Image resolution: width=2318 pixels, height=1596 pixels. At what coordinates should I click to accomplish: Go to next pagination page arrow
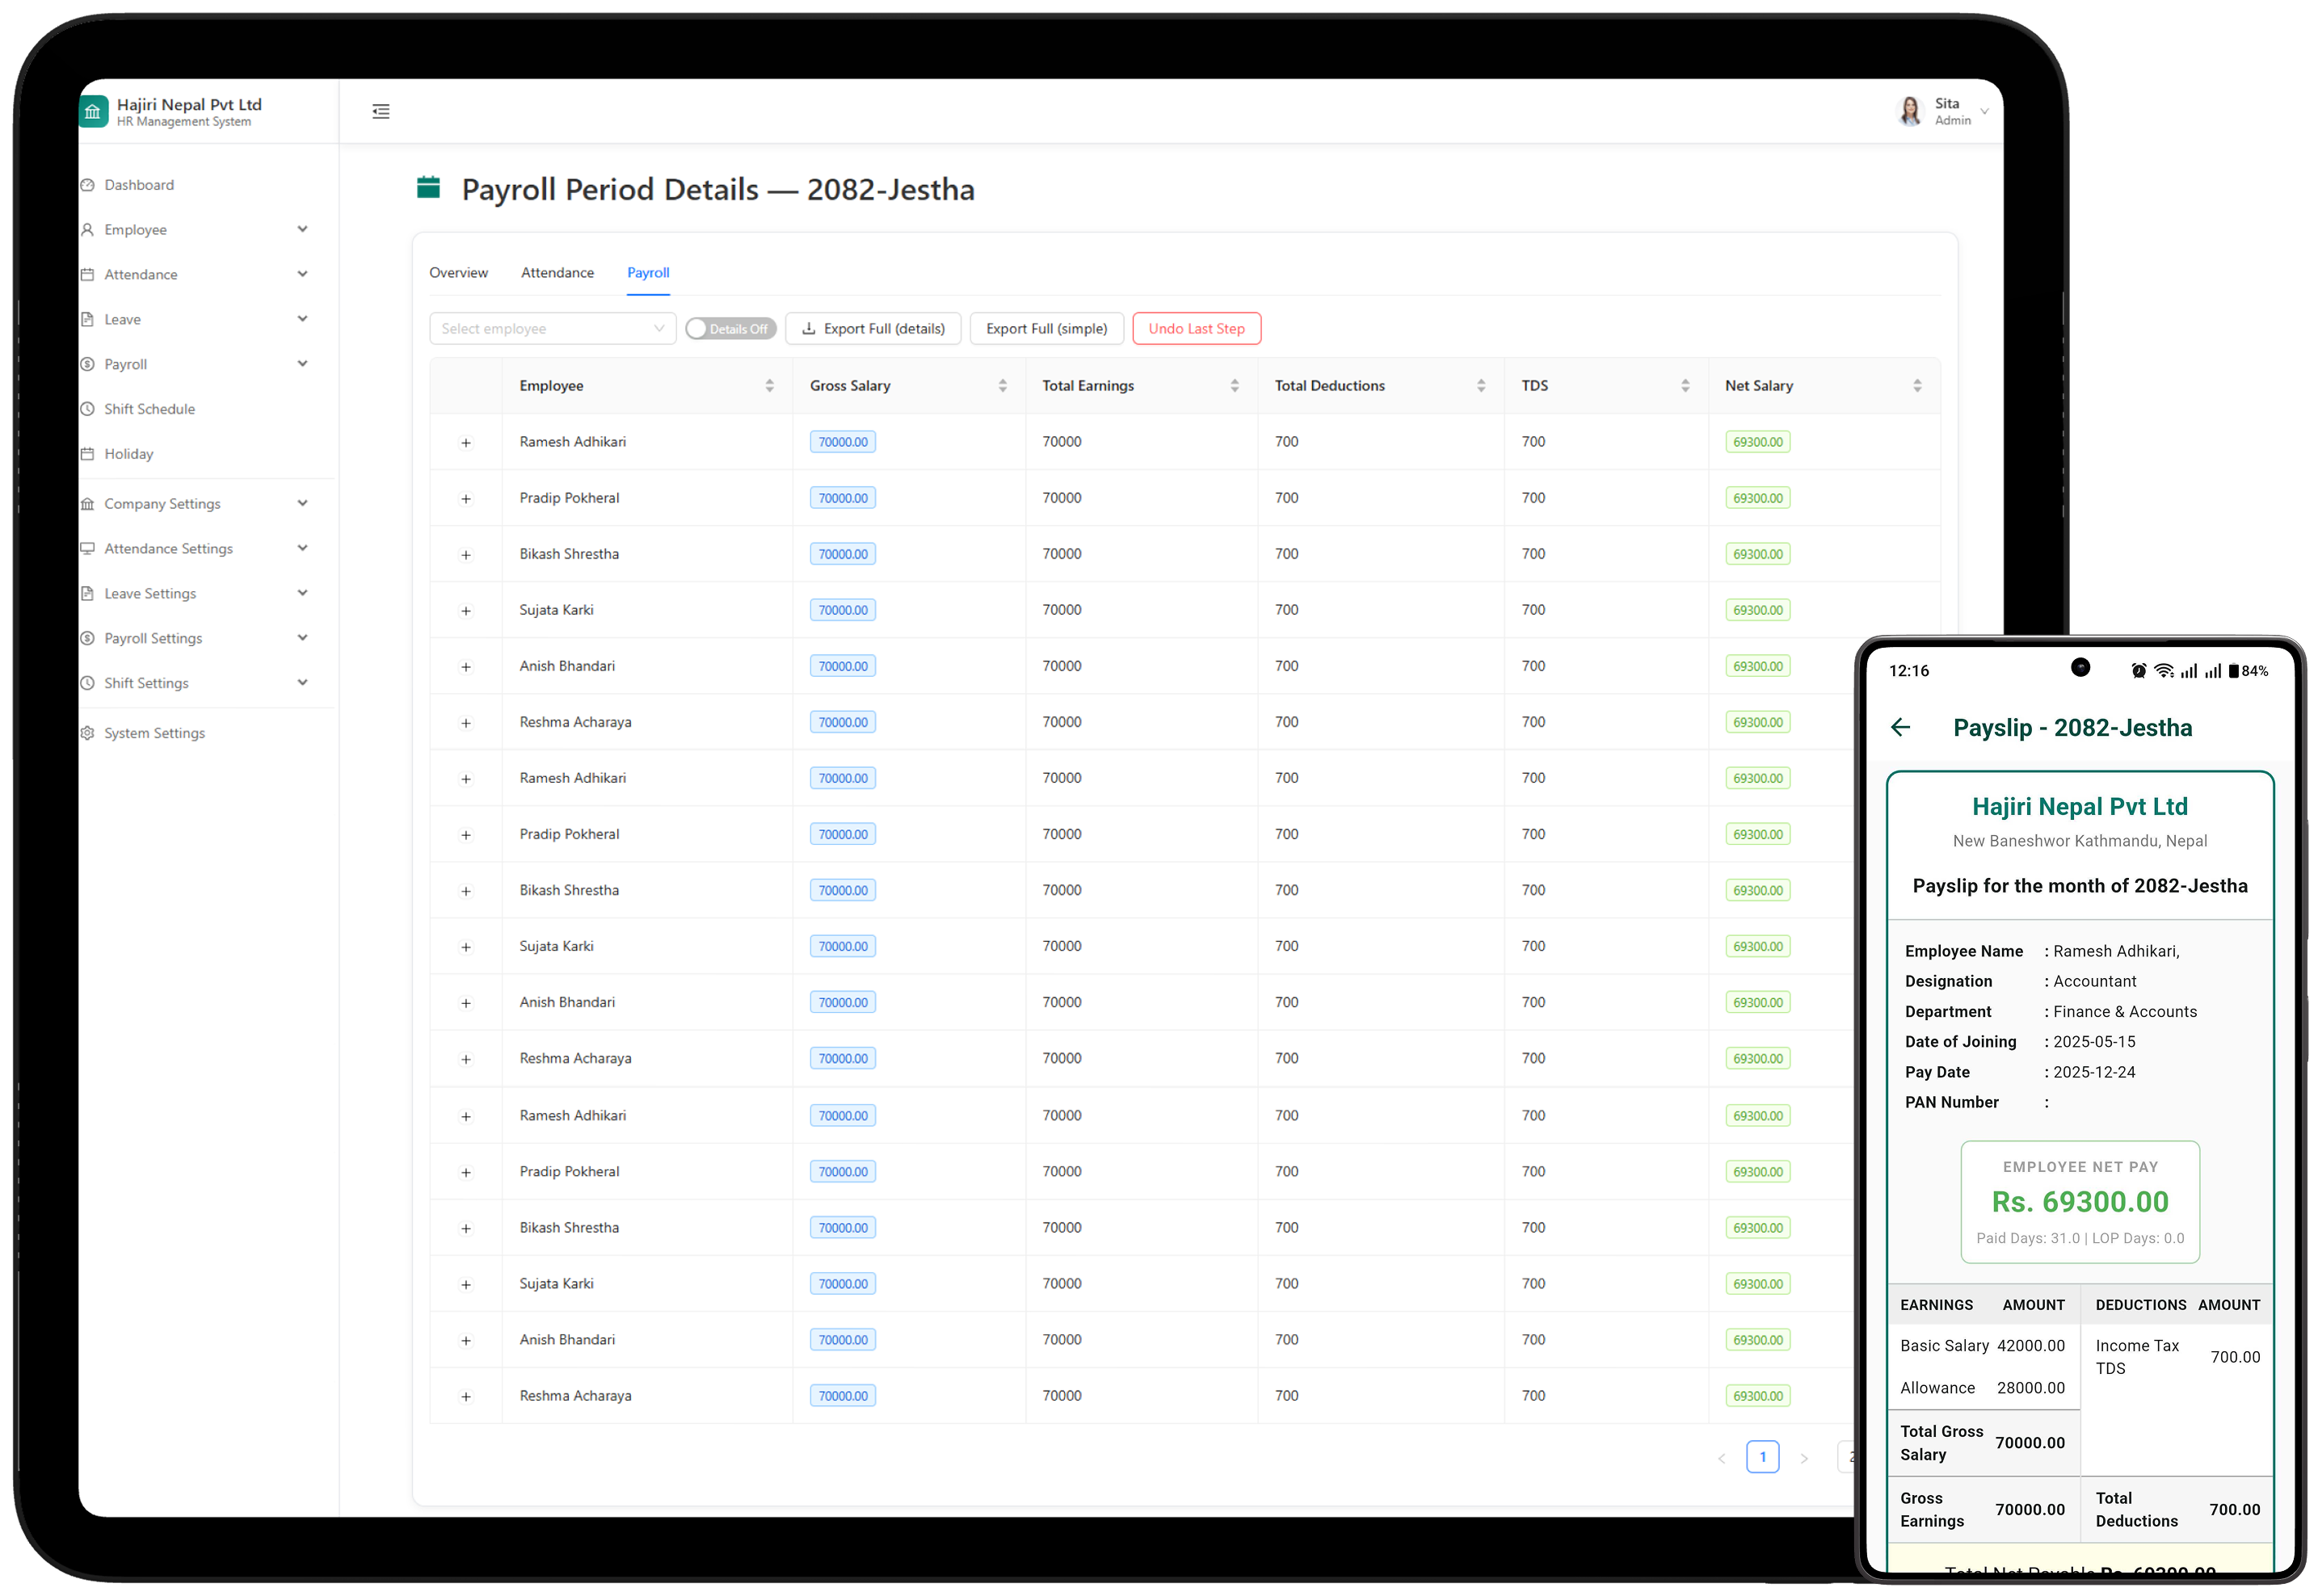click(x=1804, y=1458)
